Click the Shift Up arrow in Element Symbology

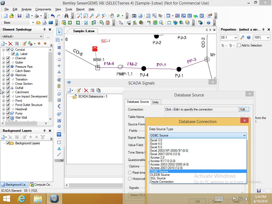click(39, 44)
